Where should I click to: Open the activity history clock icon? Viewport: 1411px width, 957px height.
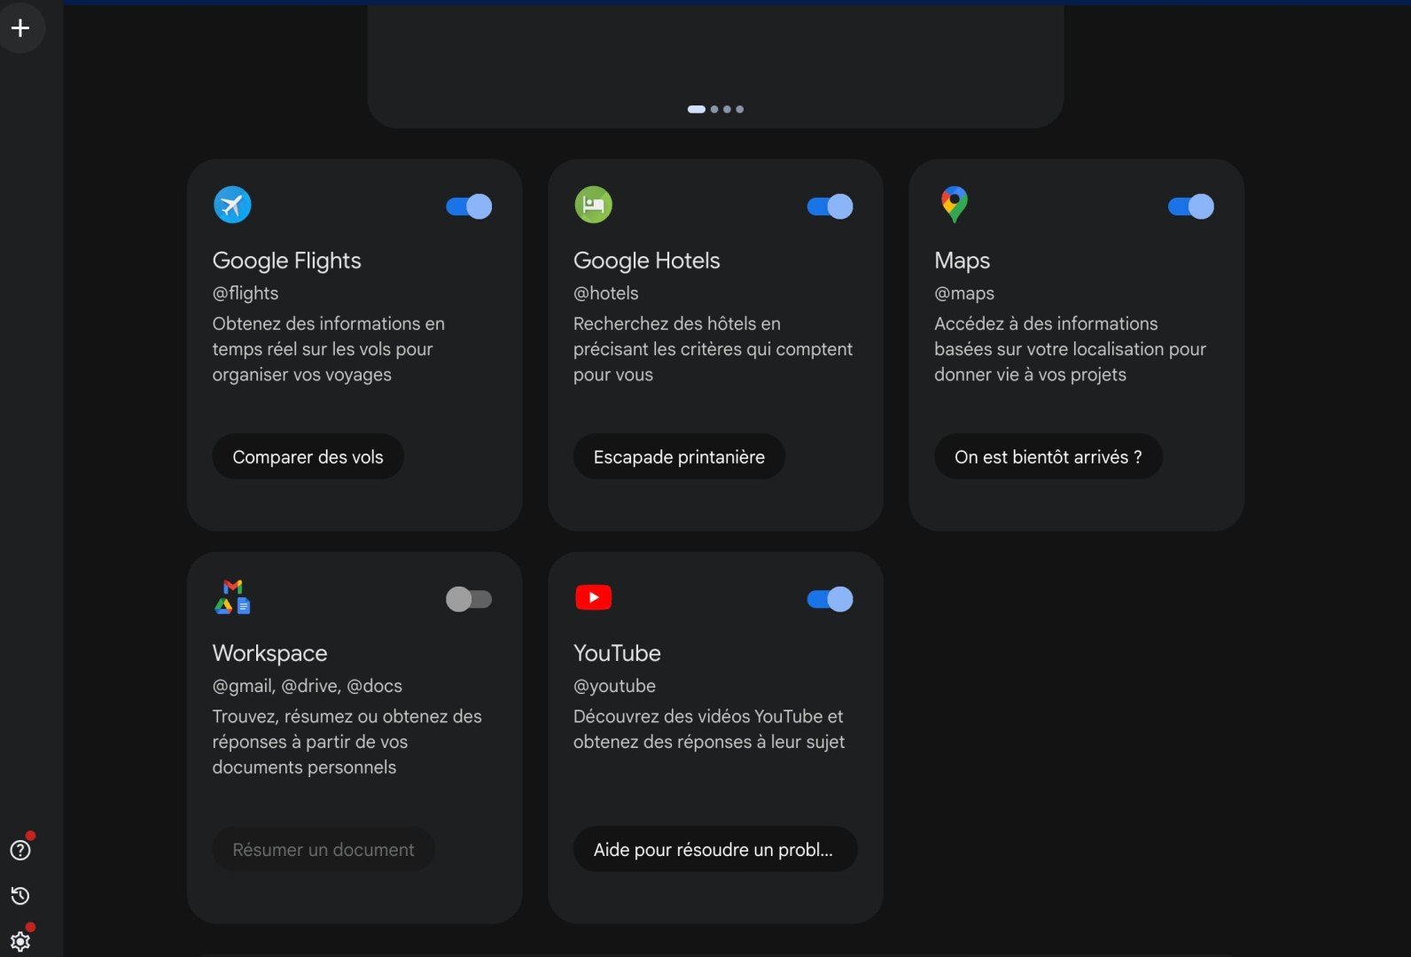(20, 896)
